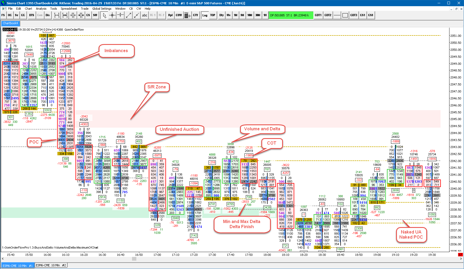Select the rectangle drawing tool
The width and height of the screenshot is (464, 269).
345,15
